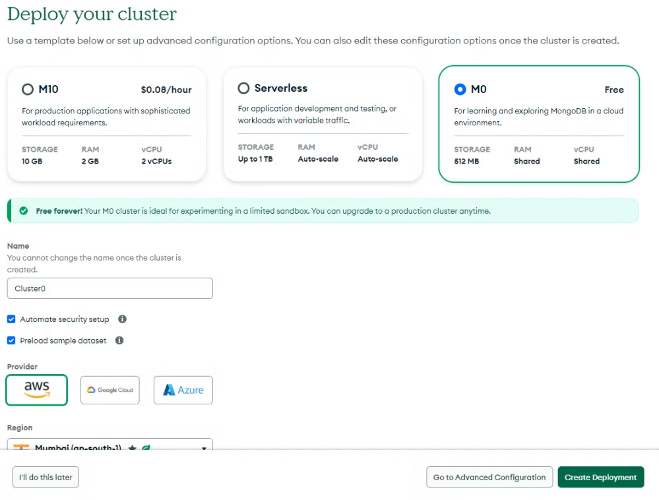Click the Free forever! bold text
The width and height of the screenshot is (659, 500).
(59, 211)
